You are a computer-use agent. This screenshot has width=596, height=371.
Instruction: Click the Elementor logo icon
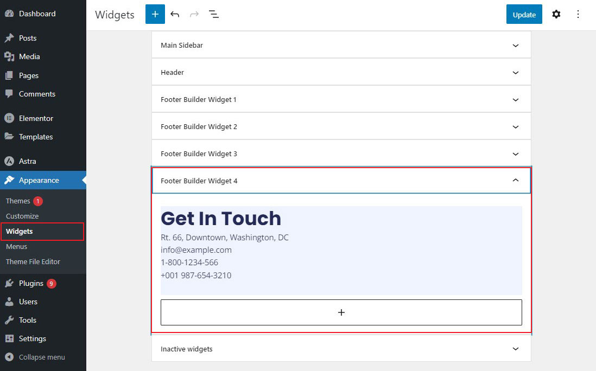(9, 118)
